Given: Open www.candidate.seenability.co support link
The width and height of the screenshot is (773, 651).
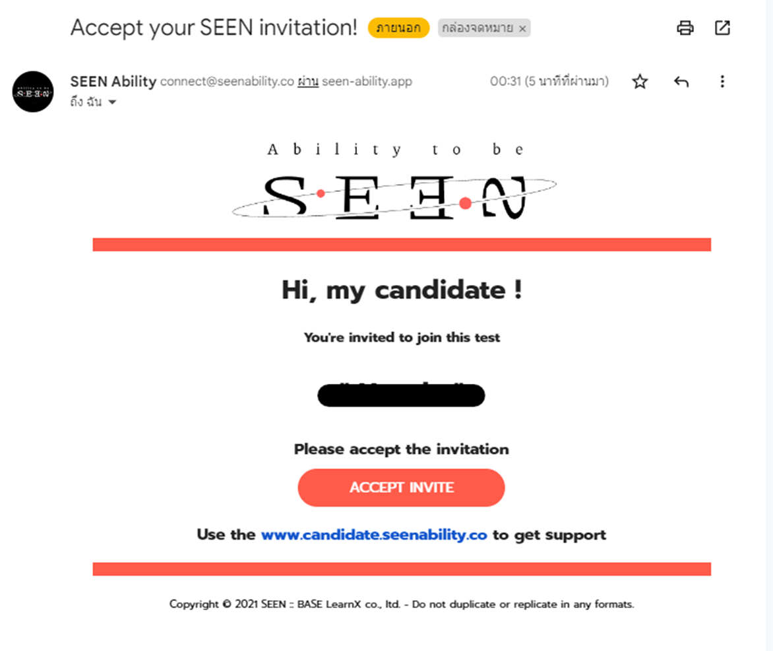Looking at the screenshot, I should click(x=374, y=535).
